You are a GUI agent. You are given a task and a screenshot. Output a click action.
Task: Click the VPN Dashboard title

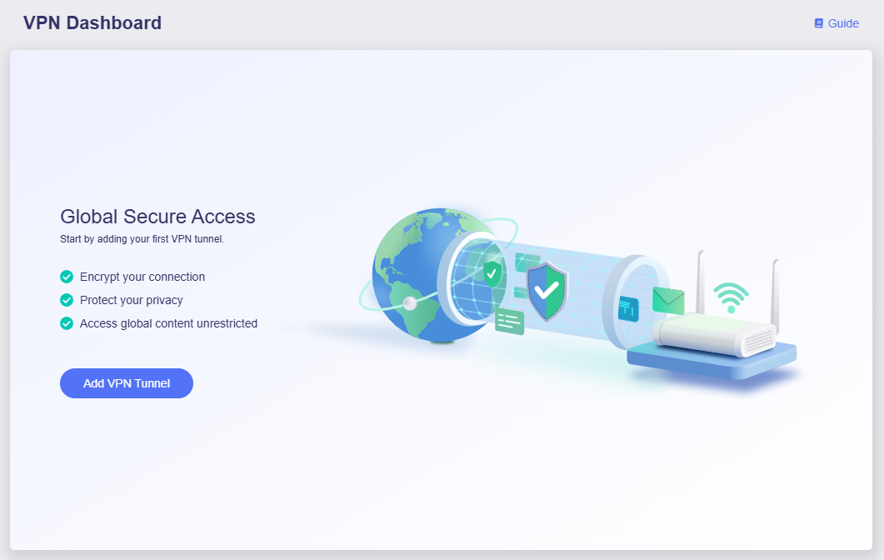92,23
